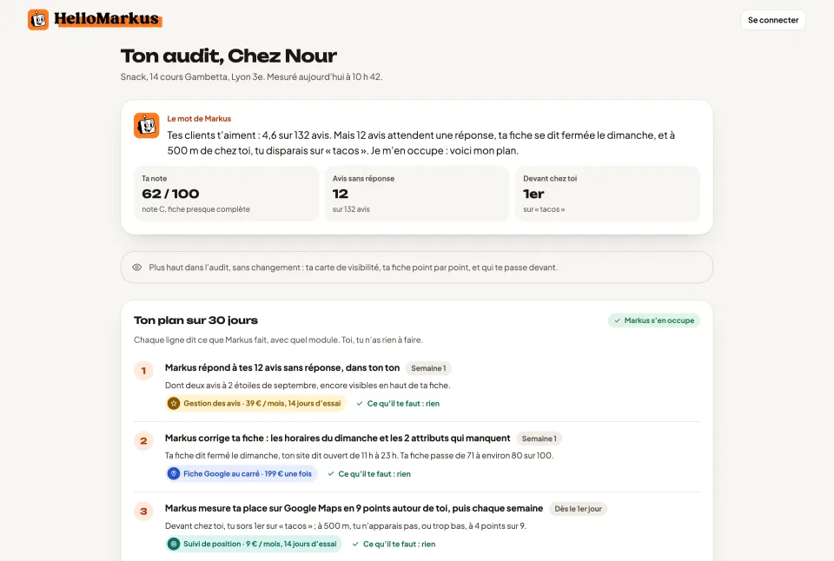The image size is (834, 561).
Task: Click the pin icon on Fiche Google au carré
Action: 174,474
